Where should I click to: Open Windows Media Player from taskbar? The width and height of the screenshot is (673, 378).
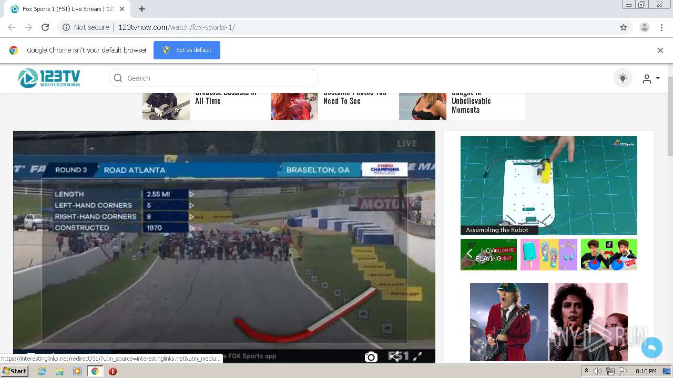click(x=77, y=371)
